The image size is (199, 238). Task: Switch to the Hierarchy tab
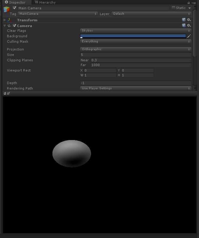coord(45,2)
